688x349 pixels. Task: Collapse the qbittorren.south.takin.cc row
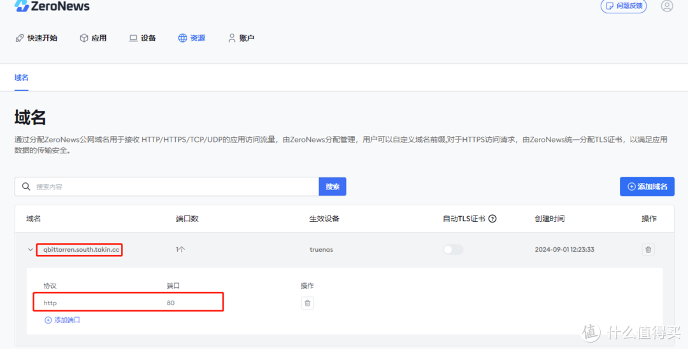[x=31, y=250]
